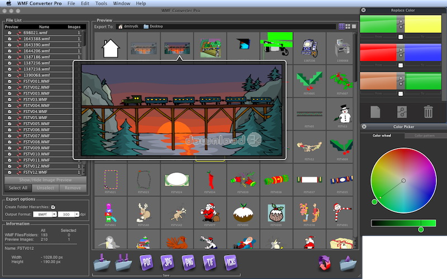Export images using the PNG icon
This screenshot has width=447, height=279.
[188, 262]
